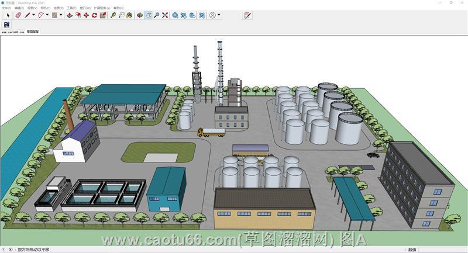Screen dimensions: 468x253
Task: Open the Help menu
Action: 119,8
